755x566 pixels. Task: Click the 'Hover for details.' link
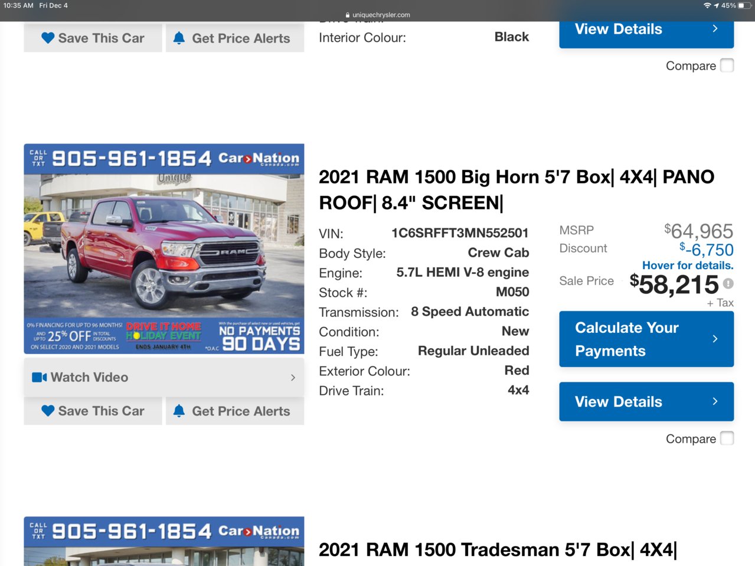pyautogui.click(x=688, y=266)
